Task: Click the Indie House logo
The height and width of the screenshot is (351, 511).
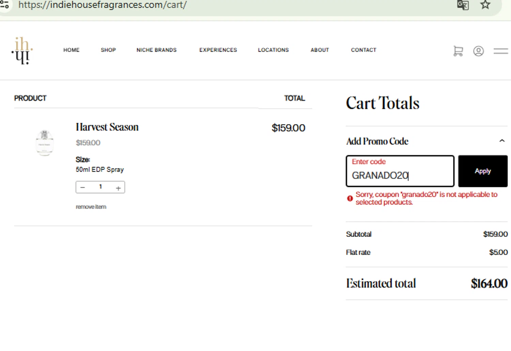Action: click(x=22, y=50)
